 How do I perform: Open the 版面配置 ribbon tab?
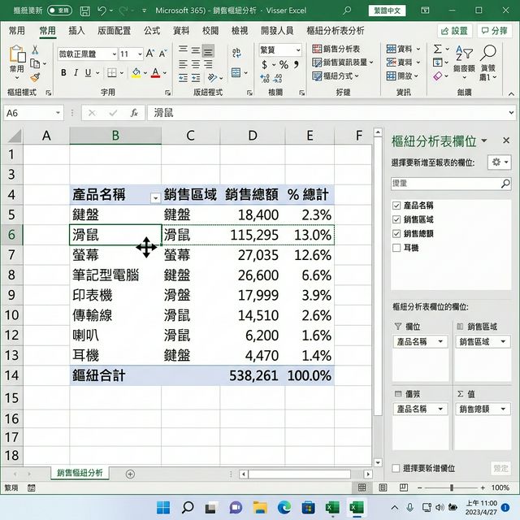pyautogui.click(x=114, y=31)
